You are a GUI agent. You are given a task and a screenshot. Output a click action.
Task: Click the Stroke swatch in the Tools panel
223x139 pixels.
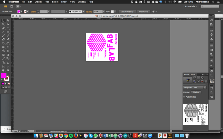[7, 78]
